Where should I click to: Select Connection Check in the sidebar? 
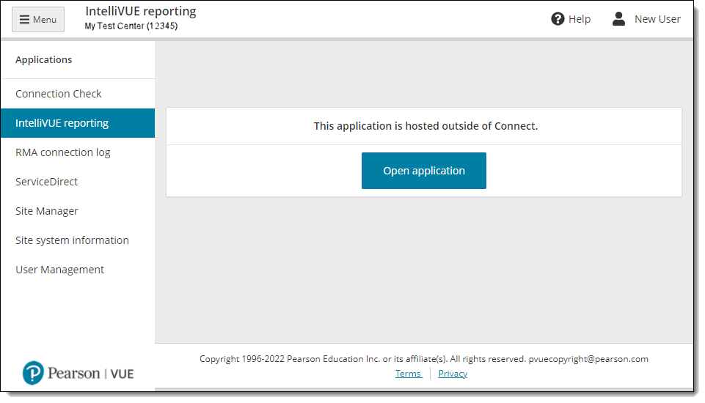pos(59,94)
